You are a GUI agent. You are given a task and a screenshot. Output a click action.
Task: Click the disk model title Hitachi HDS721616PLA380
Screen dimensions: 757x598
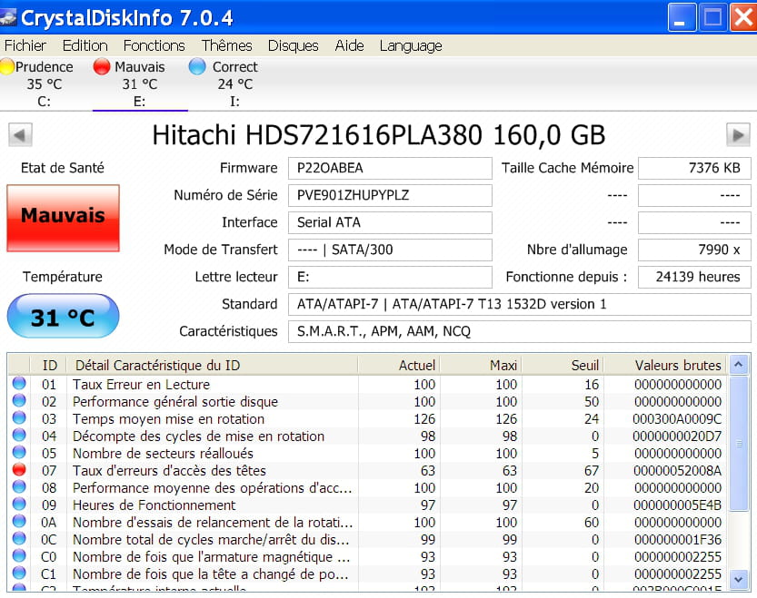click(378, 135)
